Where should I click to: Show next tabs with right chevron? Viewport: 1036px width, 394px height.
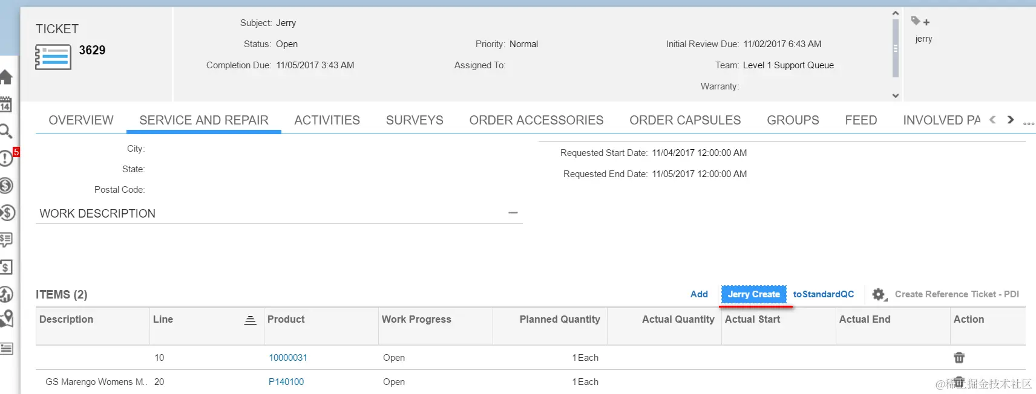(1010, 120)
